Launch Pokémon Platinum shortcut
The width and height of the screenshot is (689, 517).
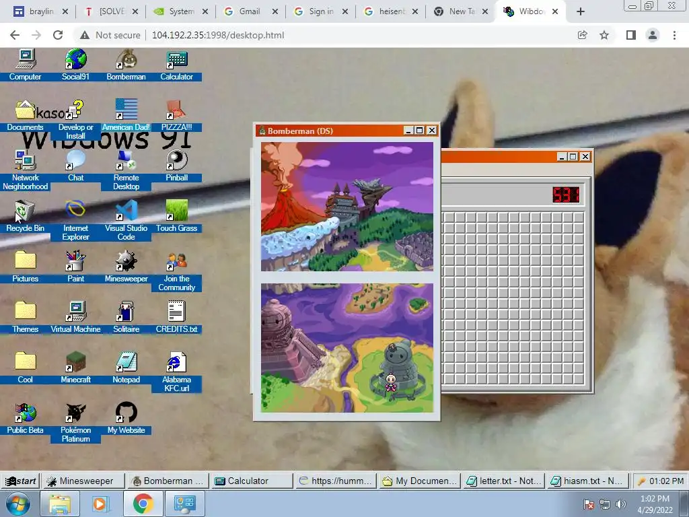click(75, 423)
